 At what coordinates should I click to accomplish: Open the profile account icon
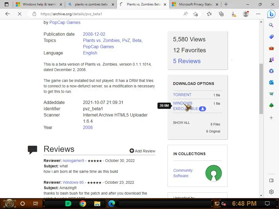[x=246, y=14]
